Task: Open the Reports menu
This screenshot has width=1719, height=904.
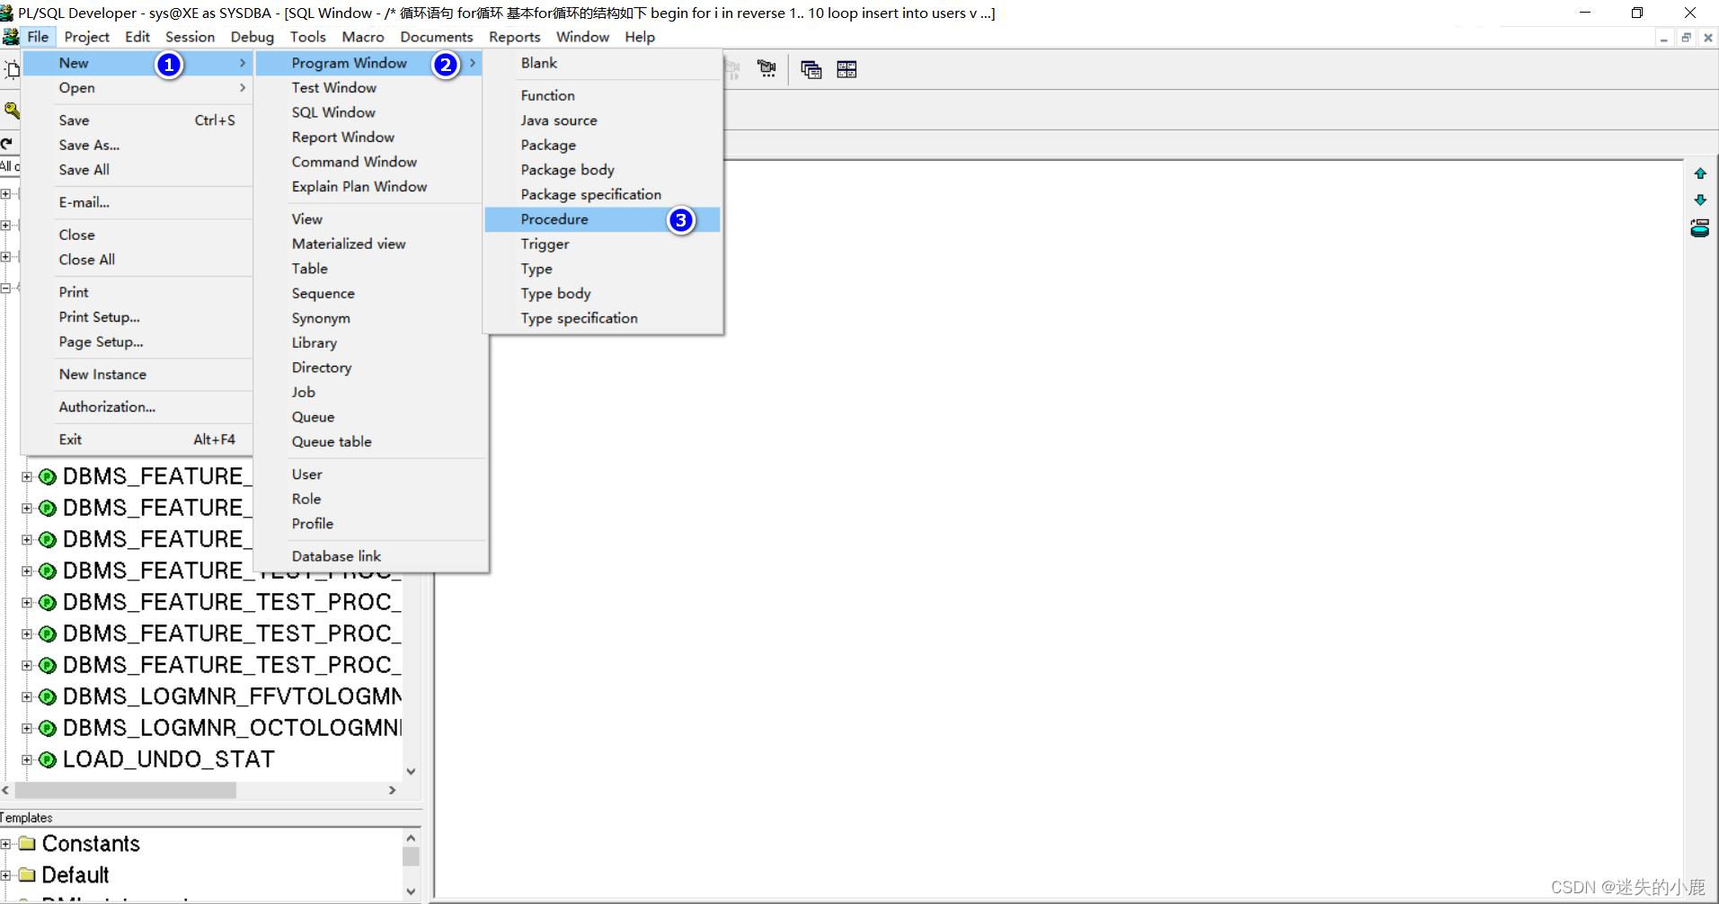Action: click(515, 37)
